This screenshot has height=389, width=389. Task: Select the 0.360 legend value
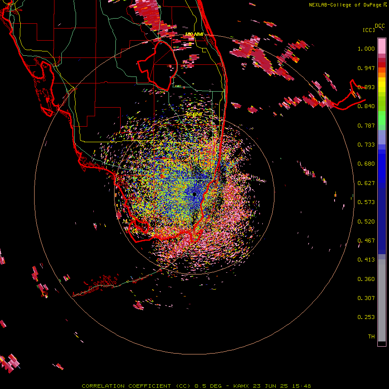(366, 279)
